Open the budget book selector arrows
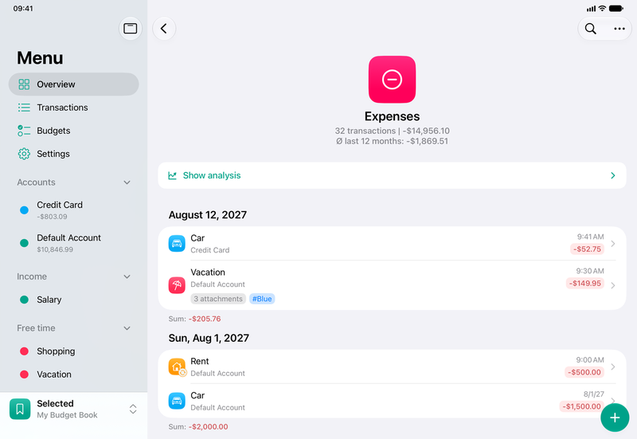637x439 pixels. click(x=133, y=409)
